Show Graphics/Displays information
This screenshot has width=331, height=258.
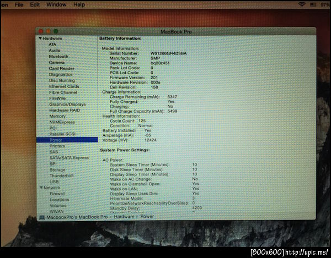coord(67,105)
